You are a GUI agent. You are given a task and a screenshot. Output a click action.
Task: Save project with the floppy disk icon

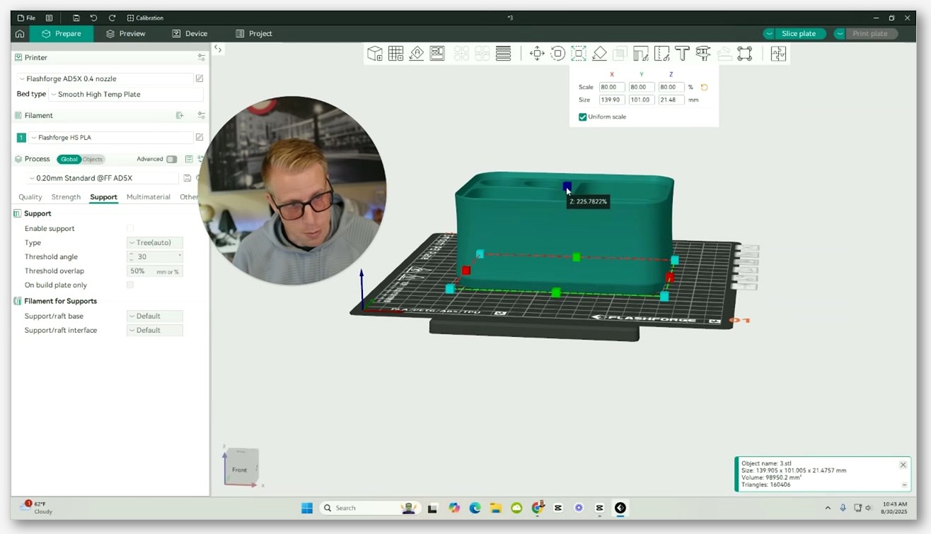pos(76,18)
